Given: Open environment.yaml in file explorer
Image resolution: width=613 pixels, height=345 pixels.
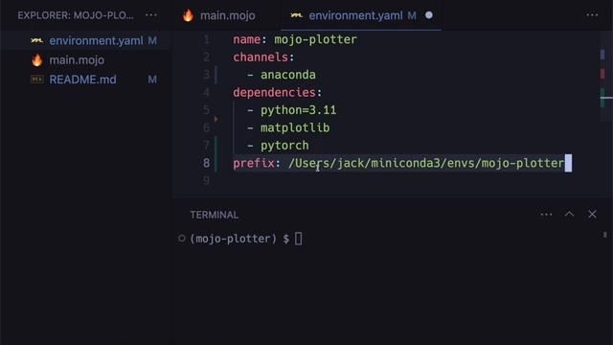Looking at the screenshot, I should coord(86,40).
